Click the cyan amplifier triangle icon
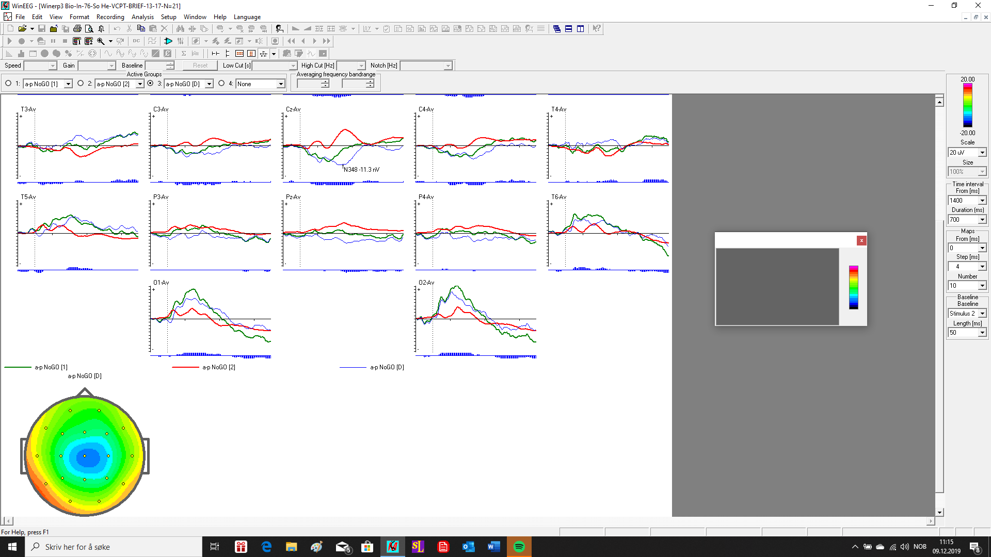This screenshot has height=557, width=991. point(168,41)
